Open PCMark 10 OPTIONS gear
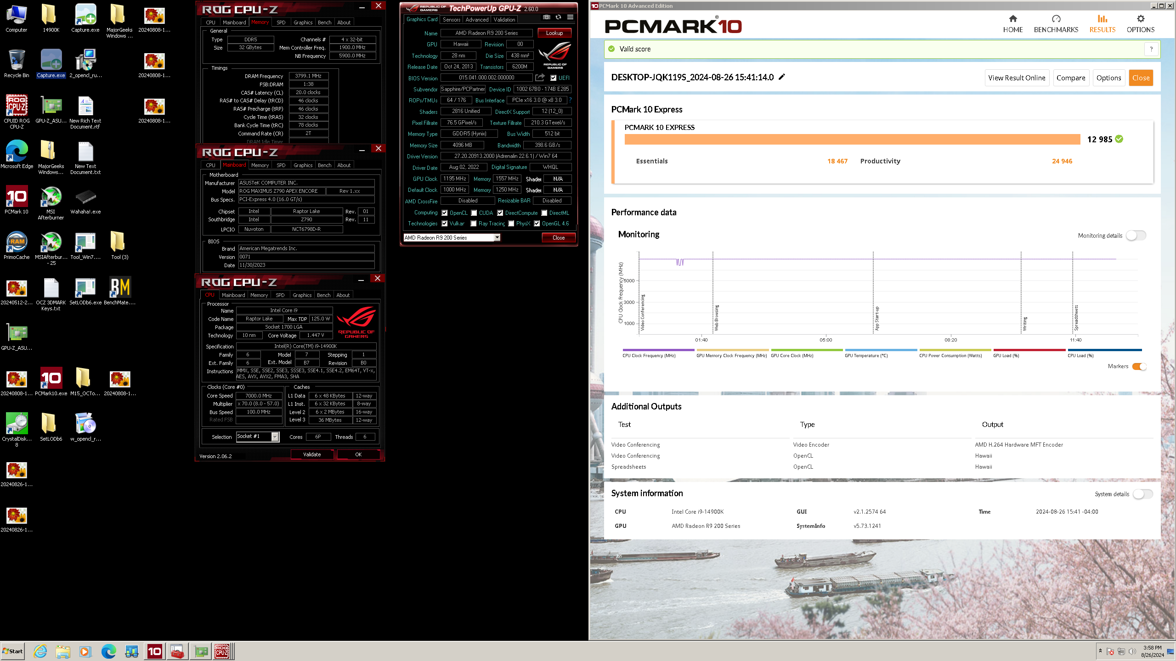This screenshot has height=661, width=1176. click(1140, 24)
